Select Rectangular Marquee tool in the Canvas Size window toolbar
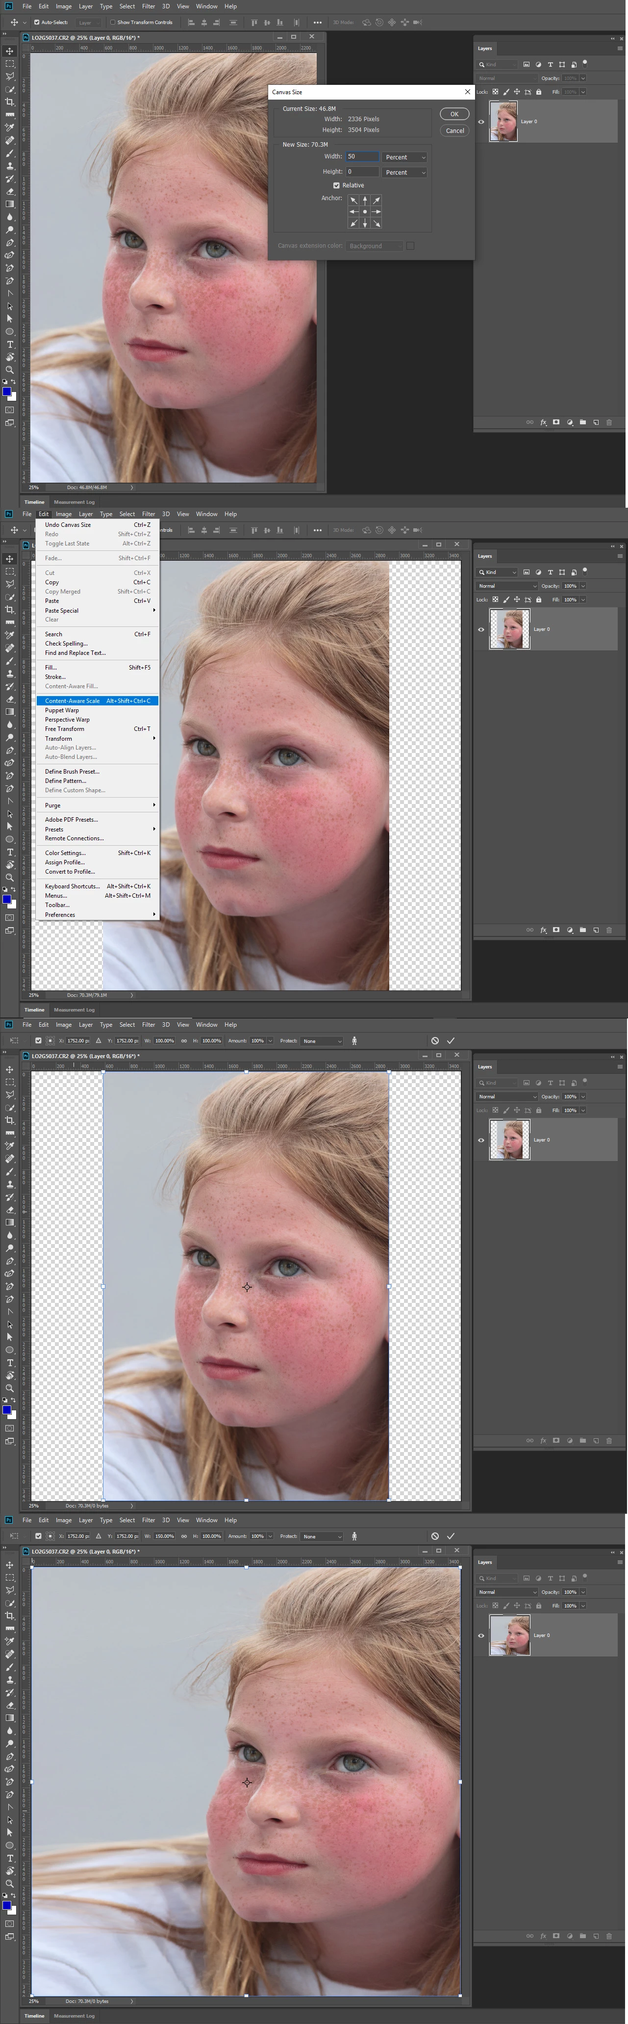Screen dimensions: 628x2024 (9, 64)
